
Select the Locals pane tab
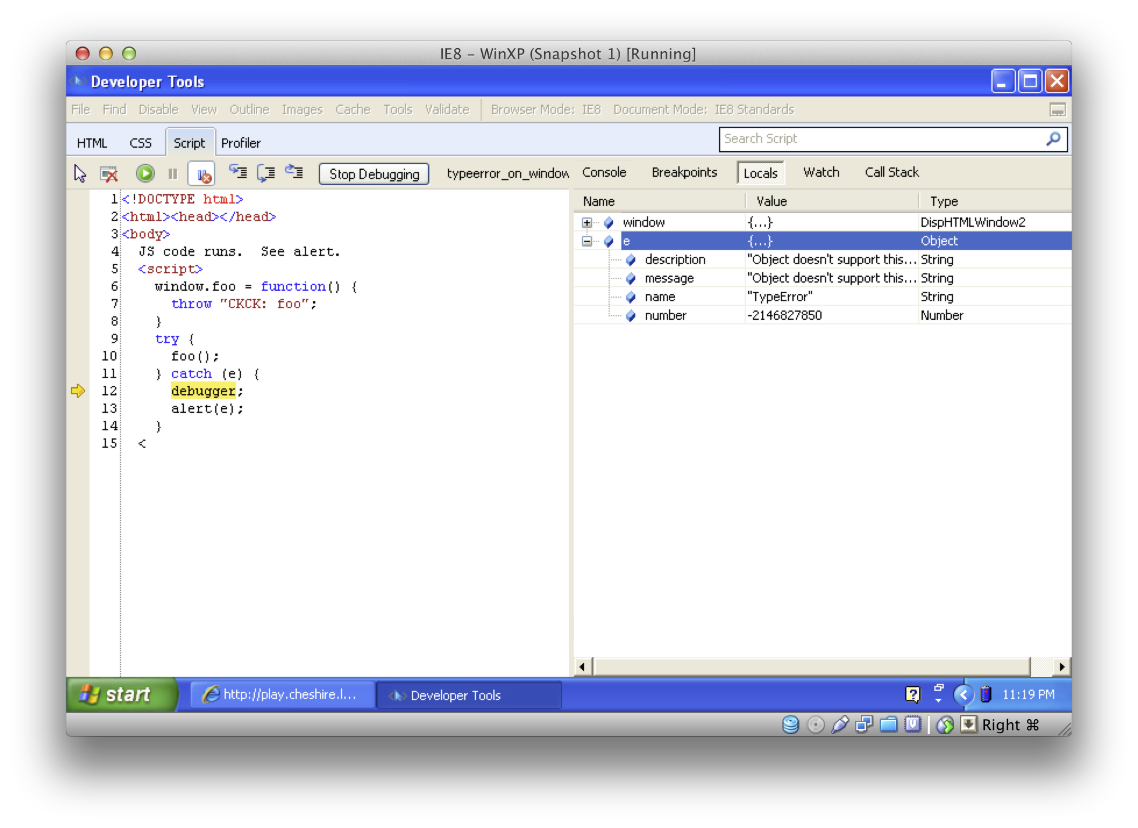[760, 173]
